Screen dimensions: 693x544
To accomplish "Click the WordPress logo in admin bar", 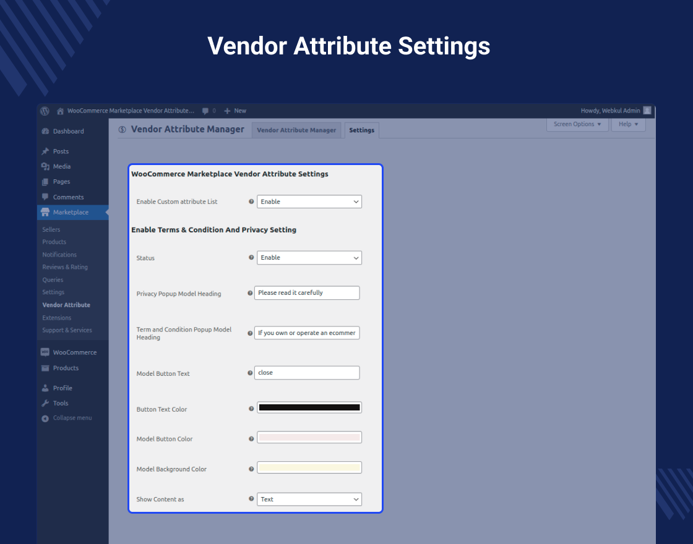I will [x=45, y=111].
